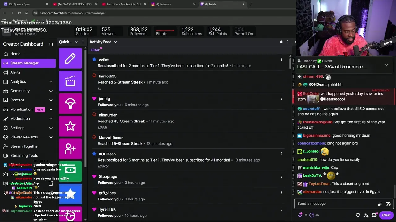Click the mod actions gavel icon

(x=366, y=215)
